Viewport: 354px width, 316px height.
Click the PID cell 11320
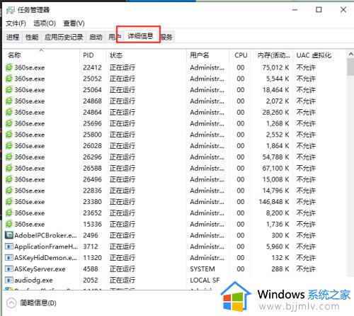click(x=92, y=258)
